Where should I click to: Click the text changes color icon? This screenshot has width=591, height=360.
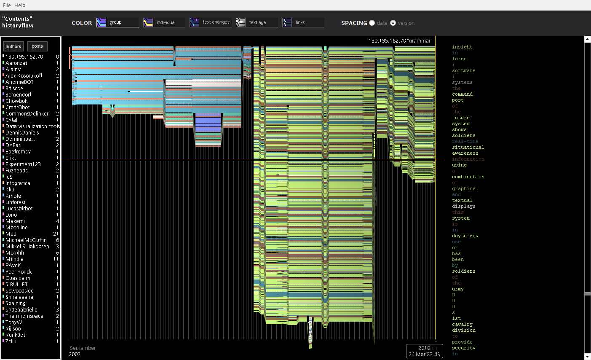[194, 23]
